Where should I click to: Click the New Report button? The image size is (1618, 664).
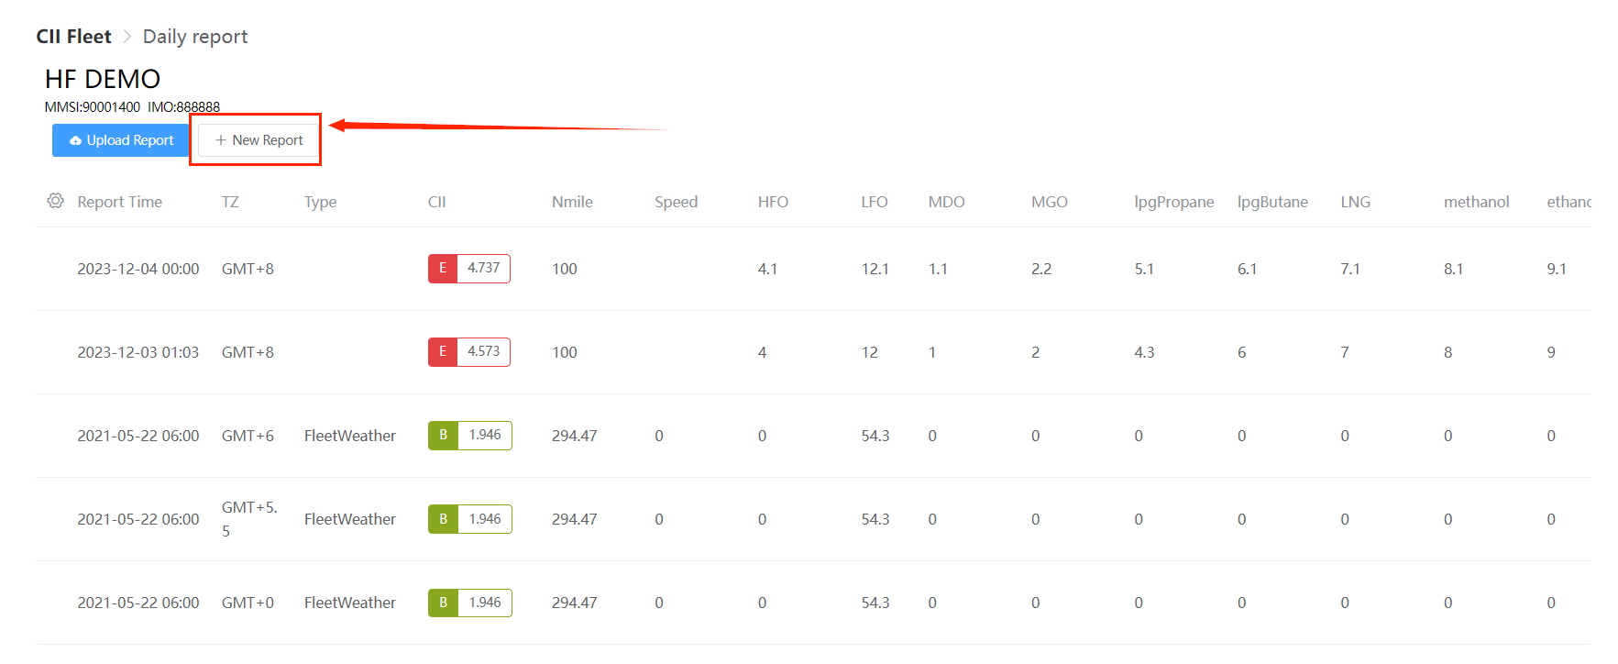259,140
